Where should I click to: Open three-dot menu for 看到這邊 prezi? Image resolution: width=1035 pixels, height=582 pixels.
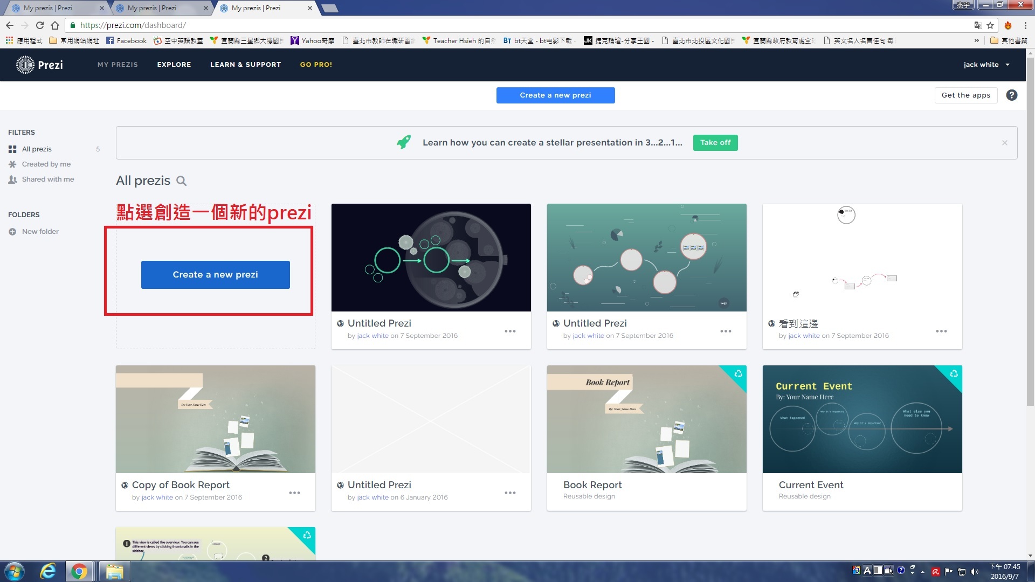(941, 331)
